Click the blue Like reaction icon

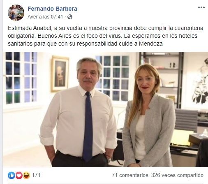12,175
